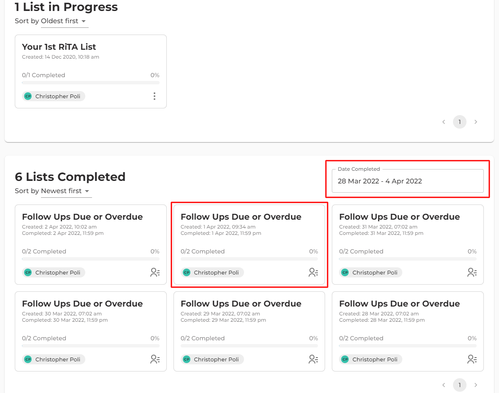Screen dimensions: 499x393
Task: Click Christopher Poli chip on Your 1st RiTA List
Action: 54,96
